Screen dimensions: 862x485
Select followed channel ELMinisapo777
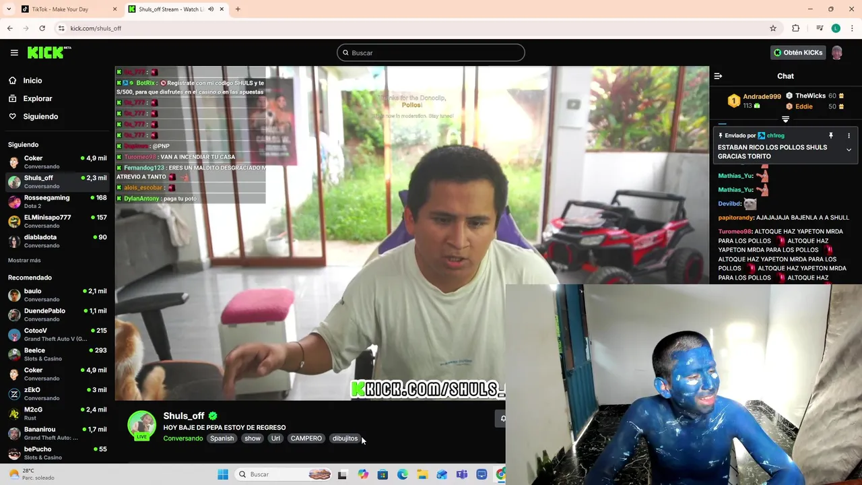click(x=57, y=221)
